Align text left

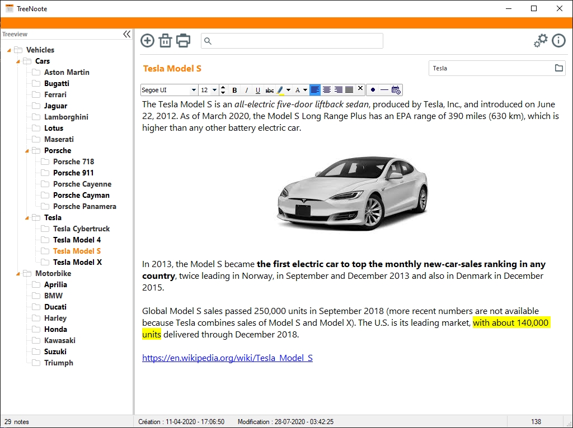click(314, 90)
